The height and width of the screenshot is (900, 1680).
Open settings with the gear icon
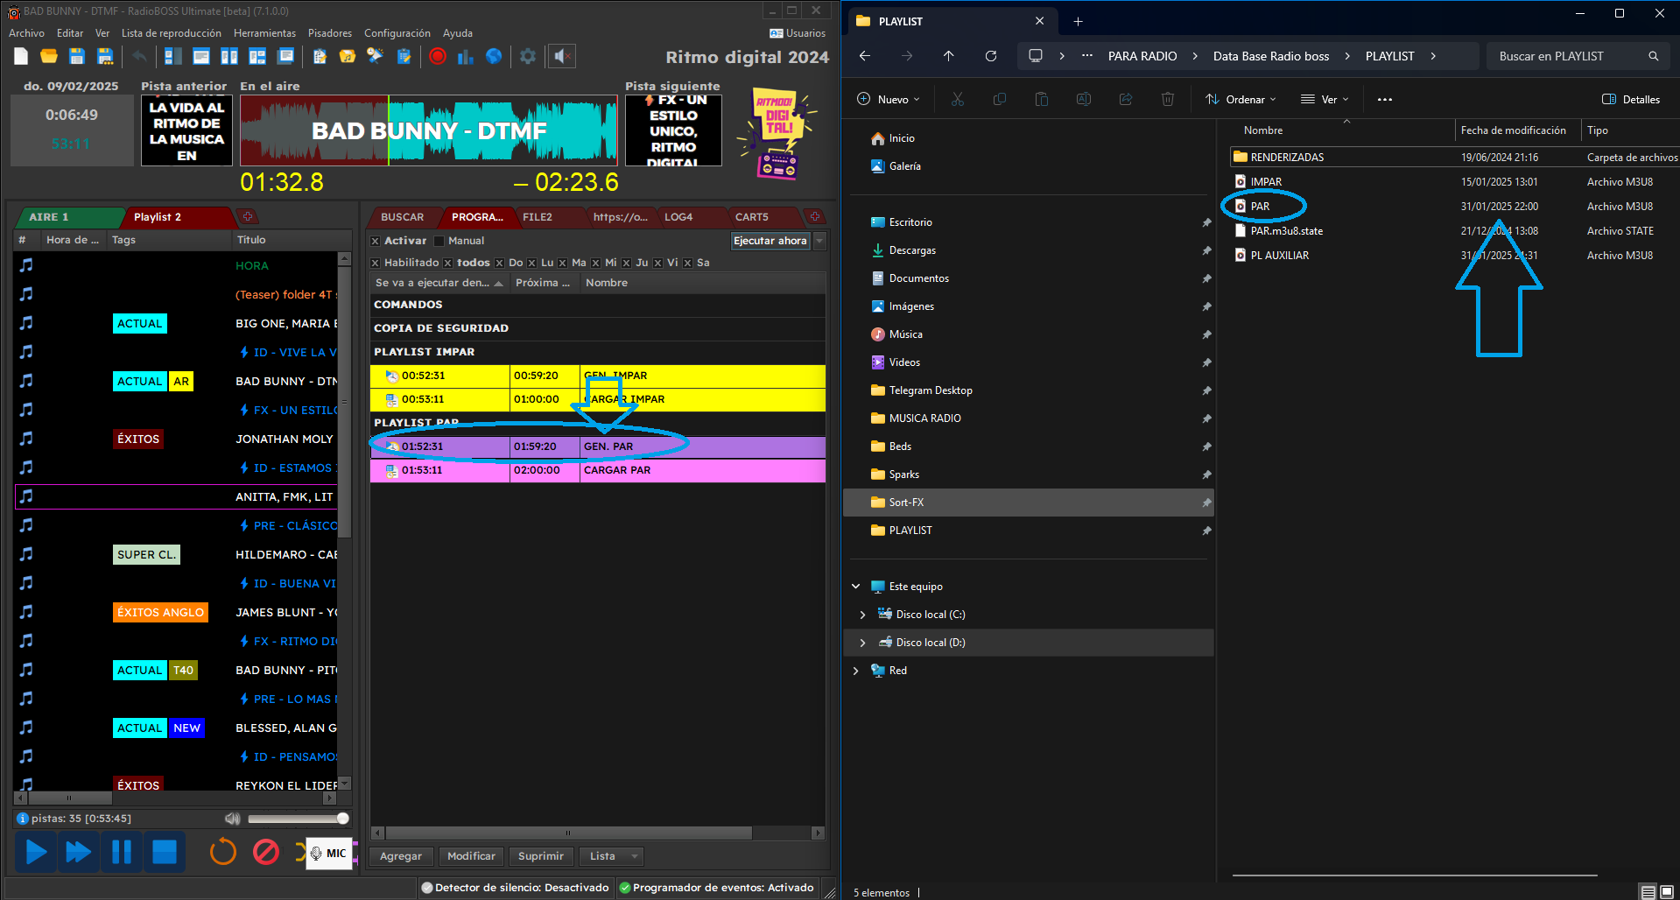click(x=528, y=57)
